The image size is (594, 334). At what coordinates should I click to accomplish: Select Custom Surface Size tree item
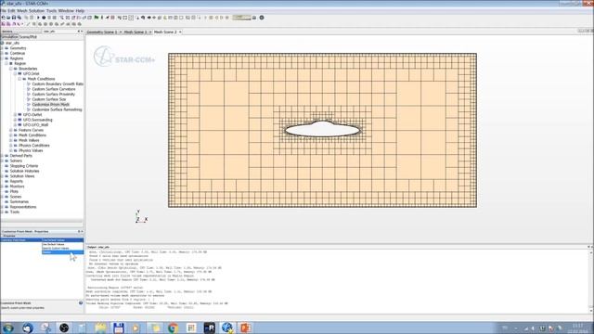coord(49,99)
